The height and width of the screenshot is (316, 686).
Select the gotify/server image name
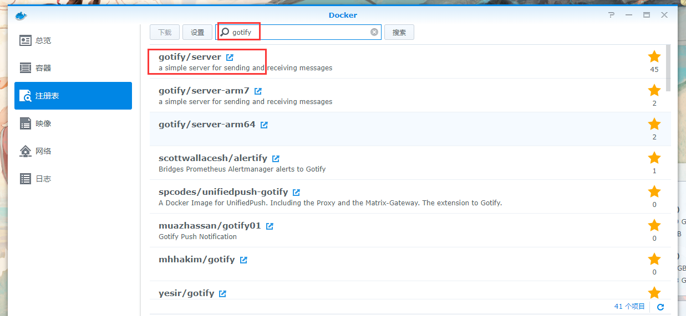190,57
